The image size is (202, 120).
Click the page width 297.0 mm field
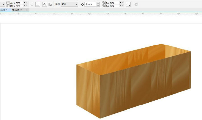tap(16, 3)
